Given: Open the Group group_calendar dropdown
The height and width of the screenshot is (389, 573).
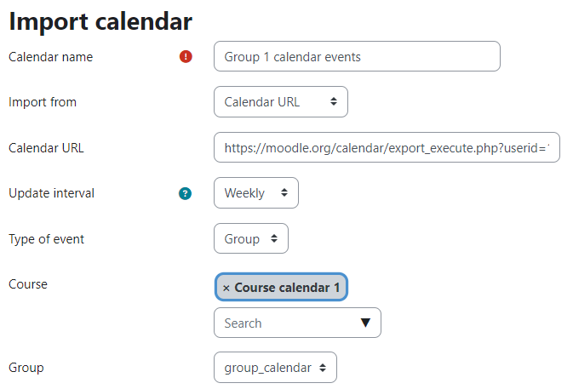Looking at the screenshot, I should (275, 368).
